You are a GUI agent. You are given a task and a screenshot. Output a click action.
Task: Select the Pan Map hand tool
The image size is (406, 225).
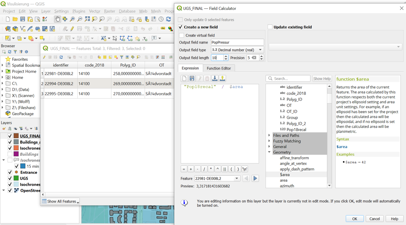click(58, 19)
